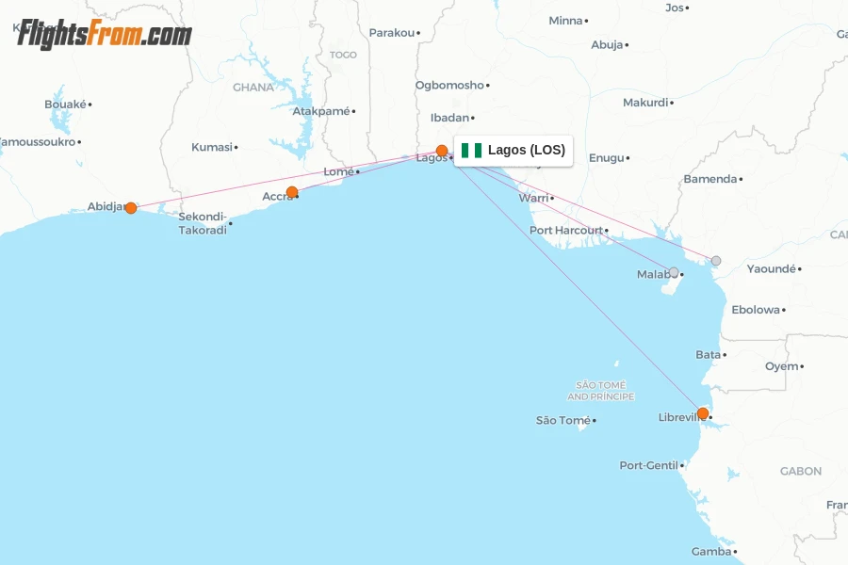Select the orange Accra airport marker
848x565 pixels.
(292, 192)
